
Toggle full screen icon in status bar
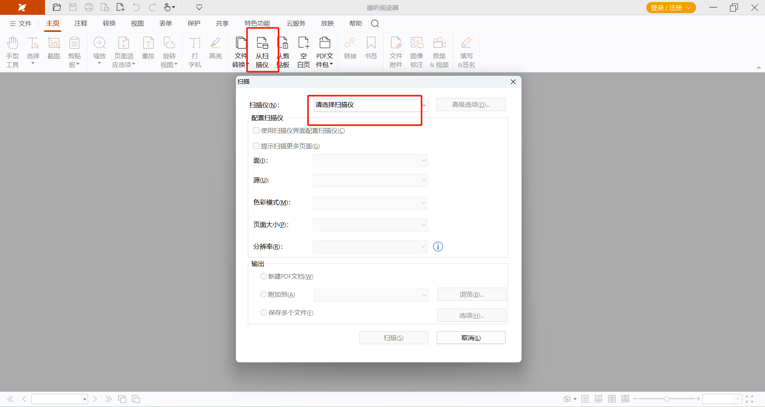(x=749, y=399)
